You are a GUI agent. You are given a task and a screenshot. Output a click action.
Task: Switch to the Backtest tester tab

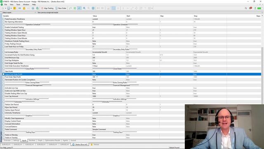(x=32, y=141)
